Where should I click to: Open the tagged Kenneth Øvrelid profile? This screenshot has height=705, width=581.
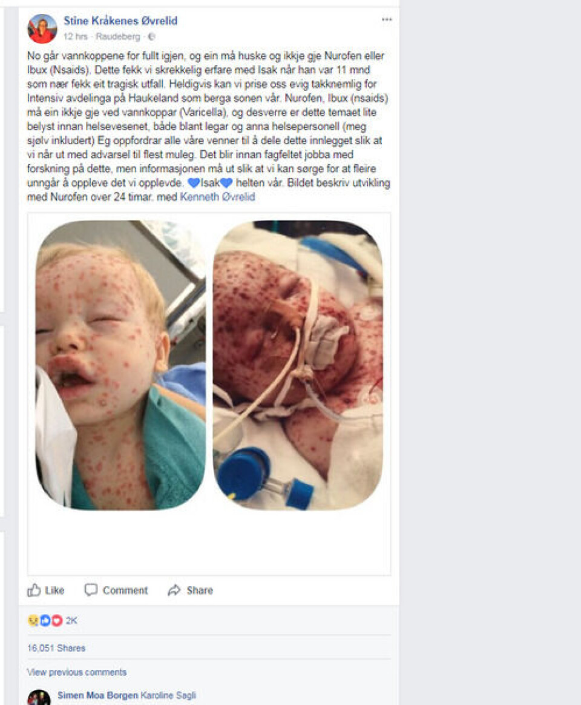coord(217,197)
